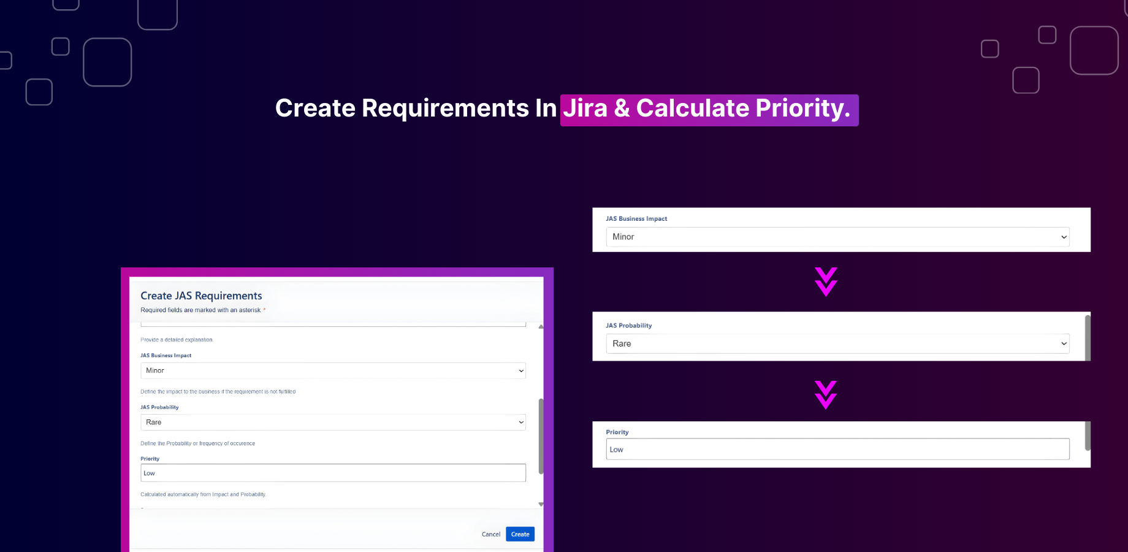Click the upper pink double-arrow between Impact and Probability

[x=826, y=282]
